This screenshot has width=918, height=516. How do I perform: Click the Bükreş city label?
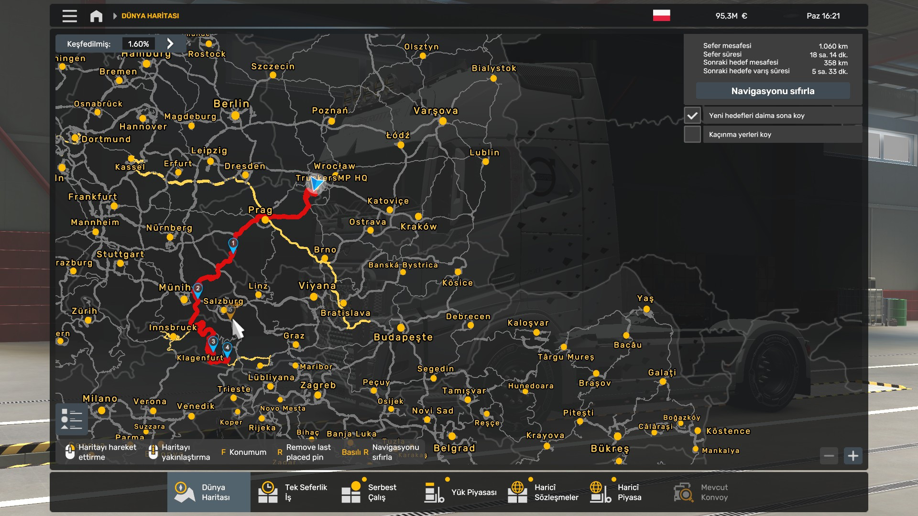coord(610,449)
